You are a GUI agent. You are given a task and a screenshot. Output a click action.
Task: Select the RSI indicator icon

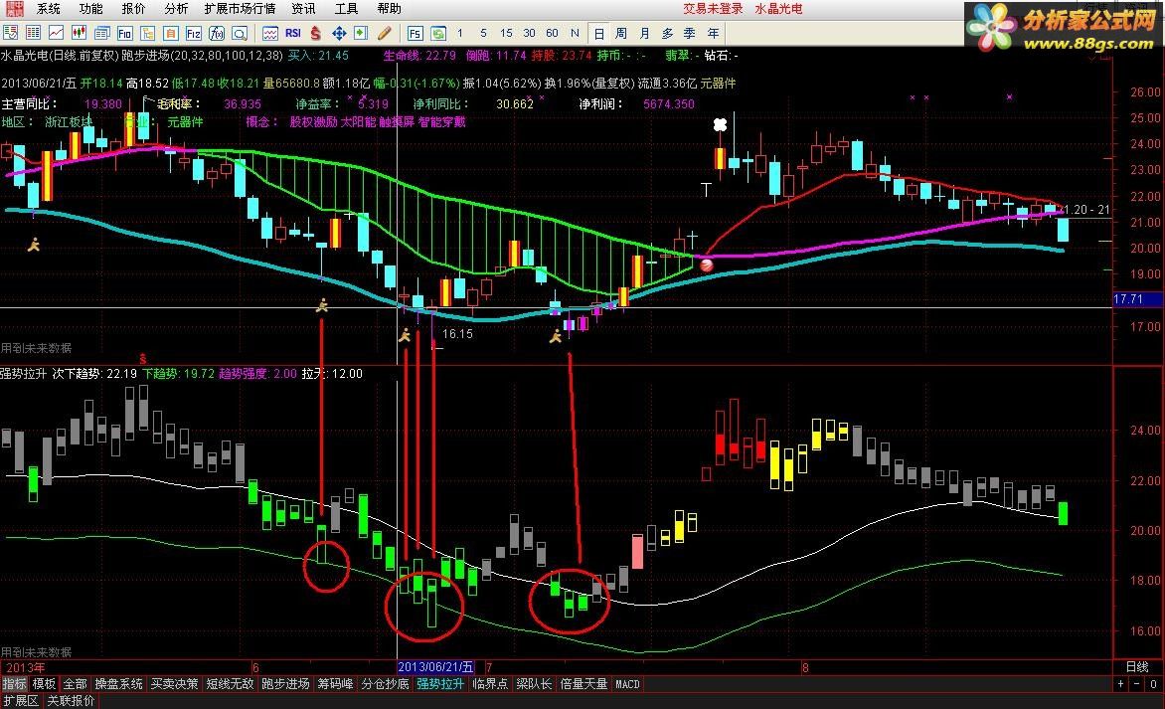click(x=293, y=33)
